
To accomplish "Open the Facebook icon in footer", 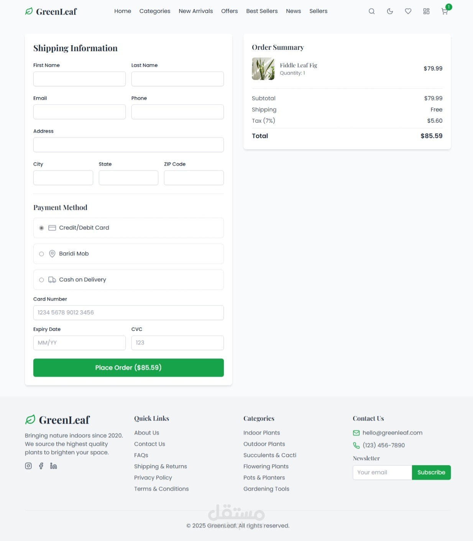I will point(41,466).
